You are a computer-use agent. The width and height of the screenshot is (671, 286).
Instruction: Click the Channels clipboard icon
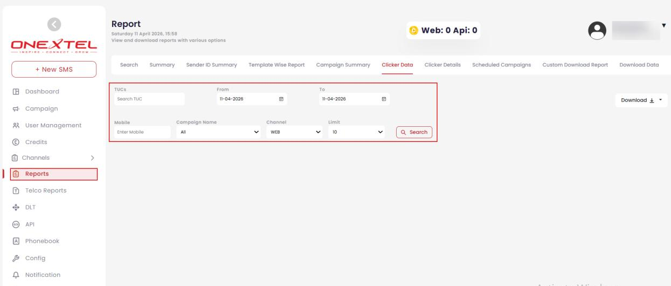point(15,158)
